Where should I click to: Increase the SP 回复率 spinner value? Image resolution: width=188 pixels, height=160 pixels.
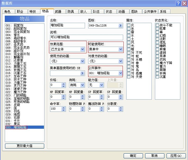click(102, 96)
